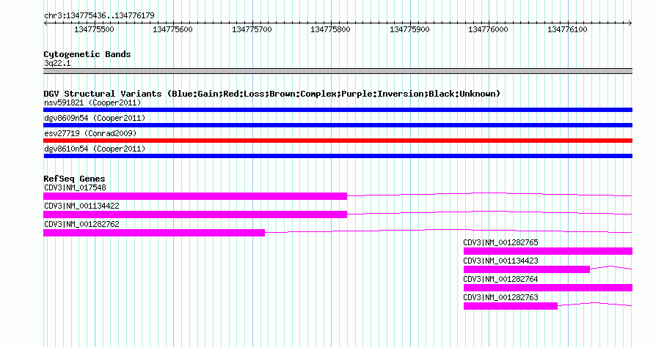The width and height of the screenshot is (653, 347).
Task: Click magenta exon block of NM_001134422
Action: point(195,214)
